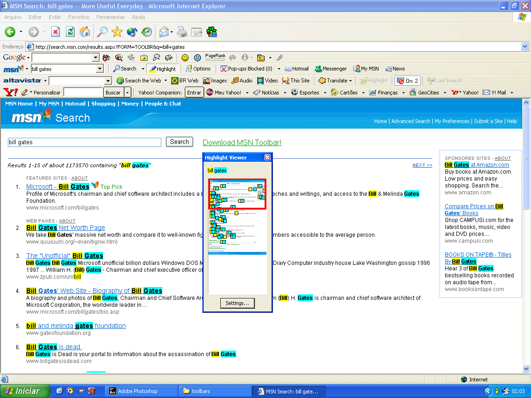The image size is (531, 398).
Task: Click the Mail envelope icon in IE toolbar
Action: [164, 32]
